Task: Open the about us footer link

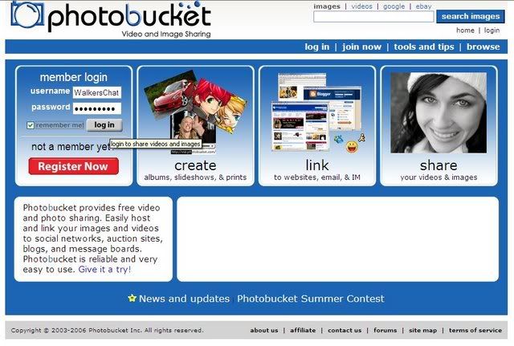Action: pyautogui.click(x=264, y=330)
